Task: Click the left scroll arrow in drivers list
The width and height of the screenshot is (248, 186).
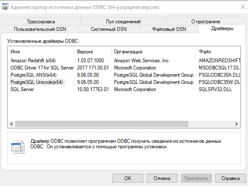Action: pyautogui.click(x=11, y=124)
